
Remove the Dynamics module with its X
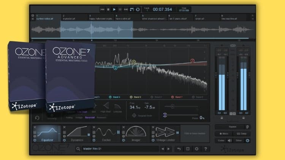tap(64, 127)
